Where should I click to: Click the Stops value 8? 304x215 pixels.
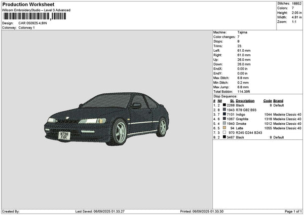tap(238, 42)
